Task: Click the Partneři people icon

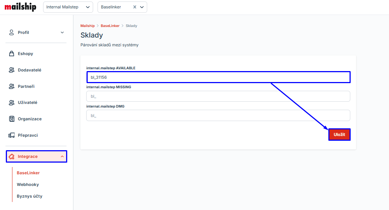Action: tap(11, 86)
